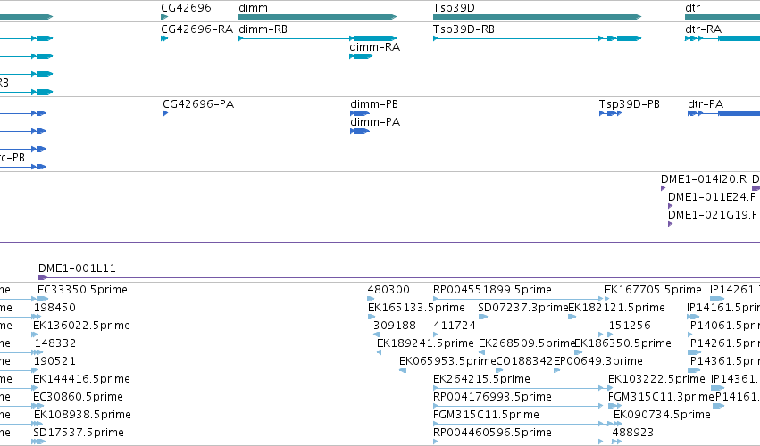Screen dimensions: 760x446
Task: Select the Tsp39D gene label
Action: 454,8
